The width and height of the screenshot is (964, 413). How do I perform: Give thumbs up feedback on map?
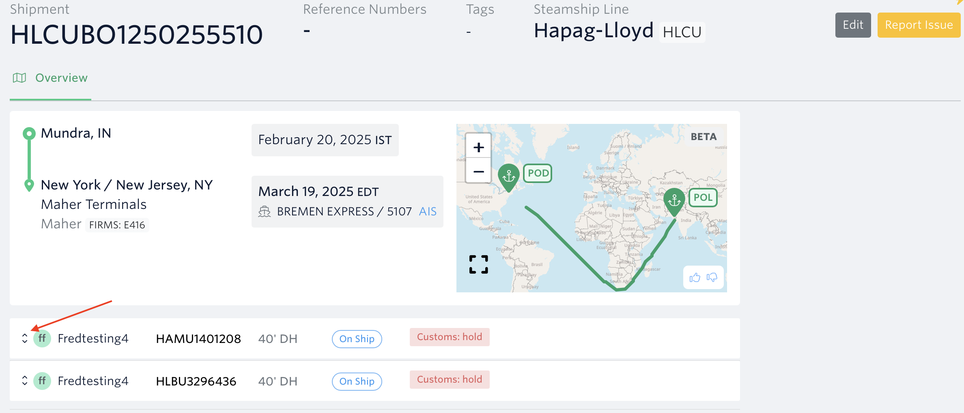(695, 277)
